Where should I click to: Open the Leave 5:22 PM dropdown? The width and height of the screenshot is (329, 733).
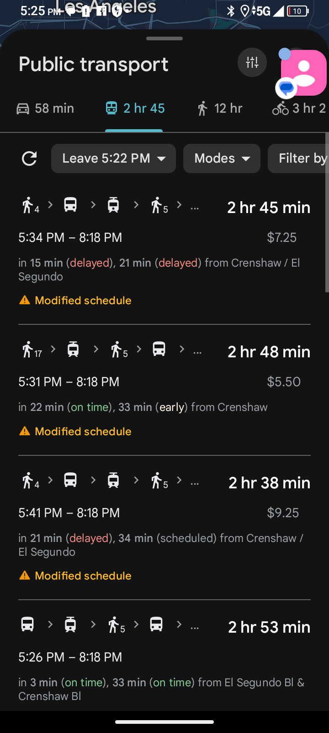[x=113, y=159]
